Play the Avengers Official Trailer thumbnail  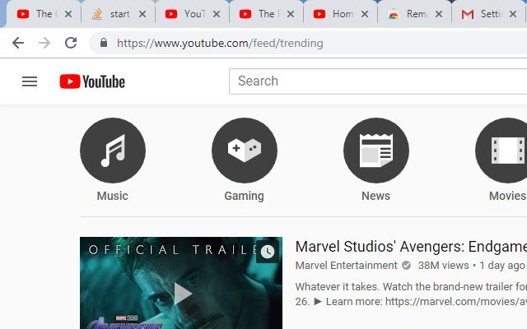[181, 283]
